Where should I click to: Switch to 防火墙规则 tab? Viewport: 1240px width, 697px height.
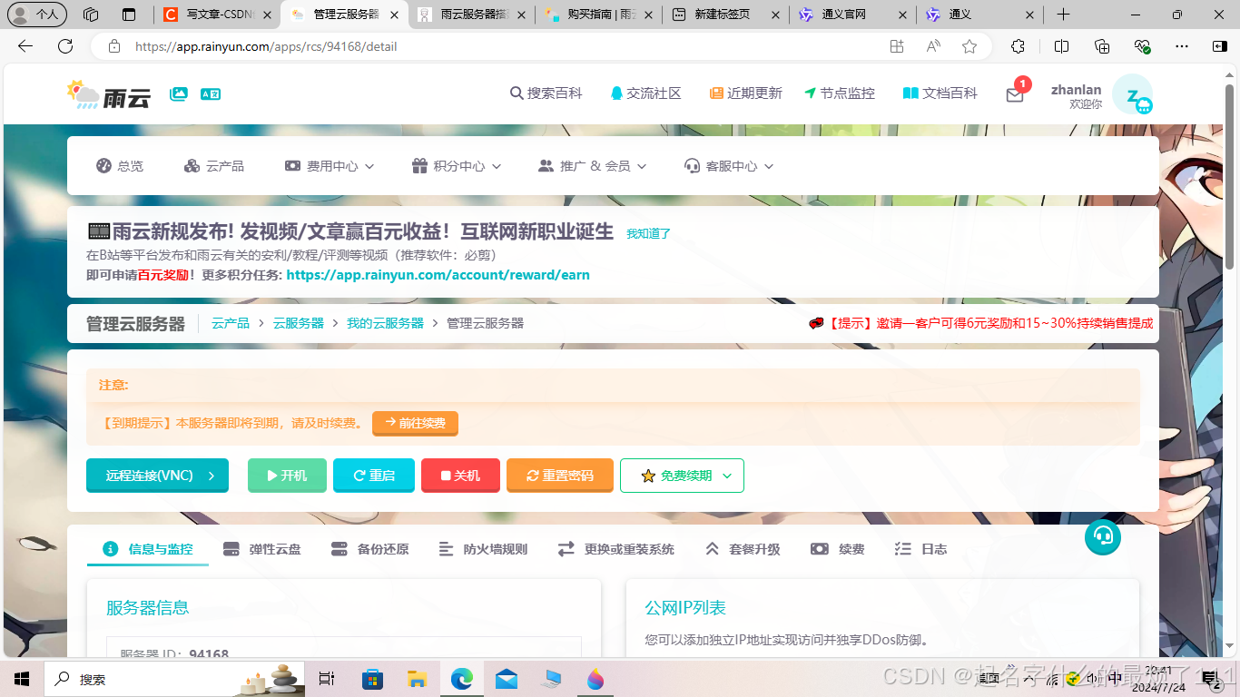click(483, 549)
